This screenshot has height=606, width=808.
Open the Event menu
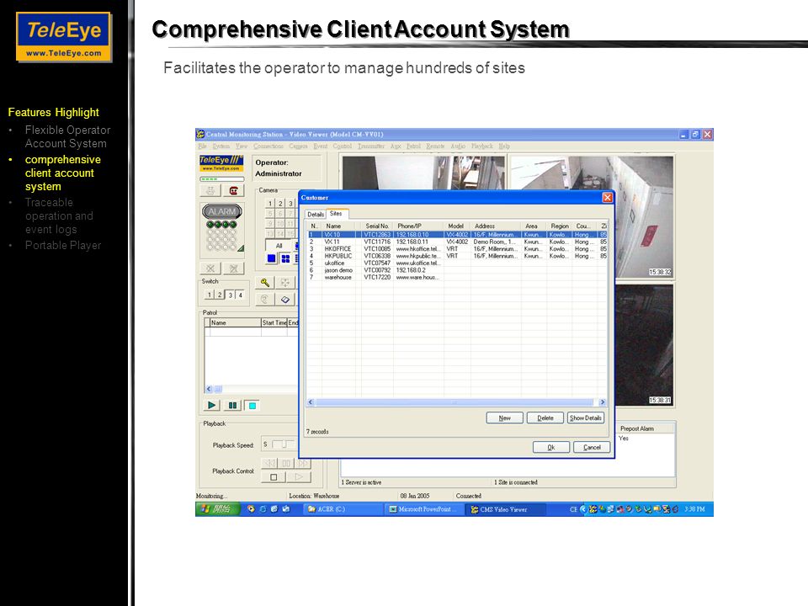pyautogui.click(x=320, y=146)
